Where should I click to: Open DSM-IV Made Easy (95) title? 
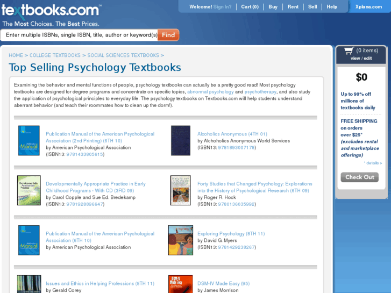[223, 283]
